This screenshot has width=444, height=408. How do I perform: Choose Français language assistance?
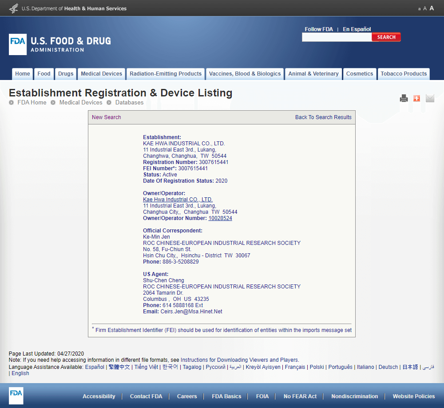pos(295,367)
